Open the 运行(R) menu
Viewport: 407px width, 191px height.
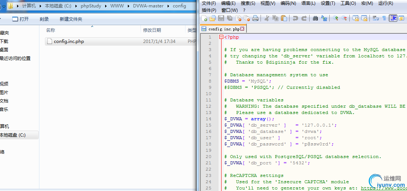(386, 3)
